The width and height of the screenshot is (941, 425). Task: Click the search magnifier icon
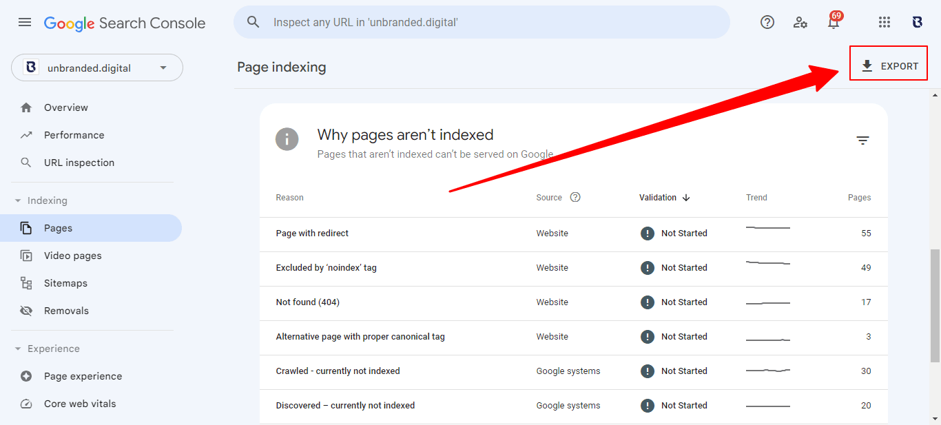coord(254,23)
